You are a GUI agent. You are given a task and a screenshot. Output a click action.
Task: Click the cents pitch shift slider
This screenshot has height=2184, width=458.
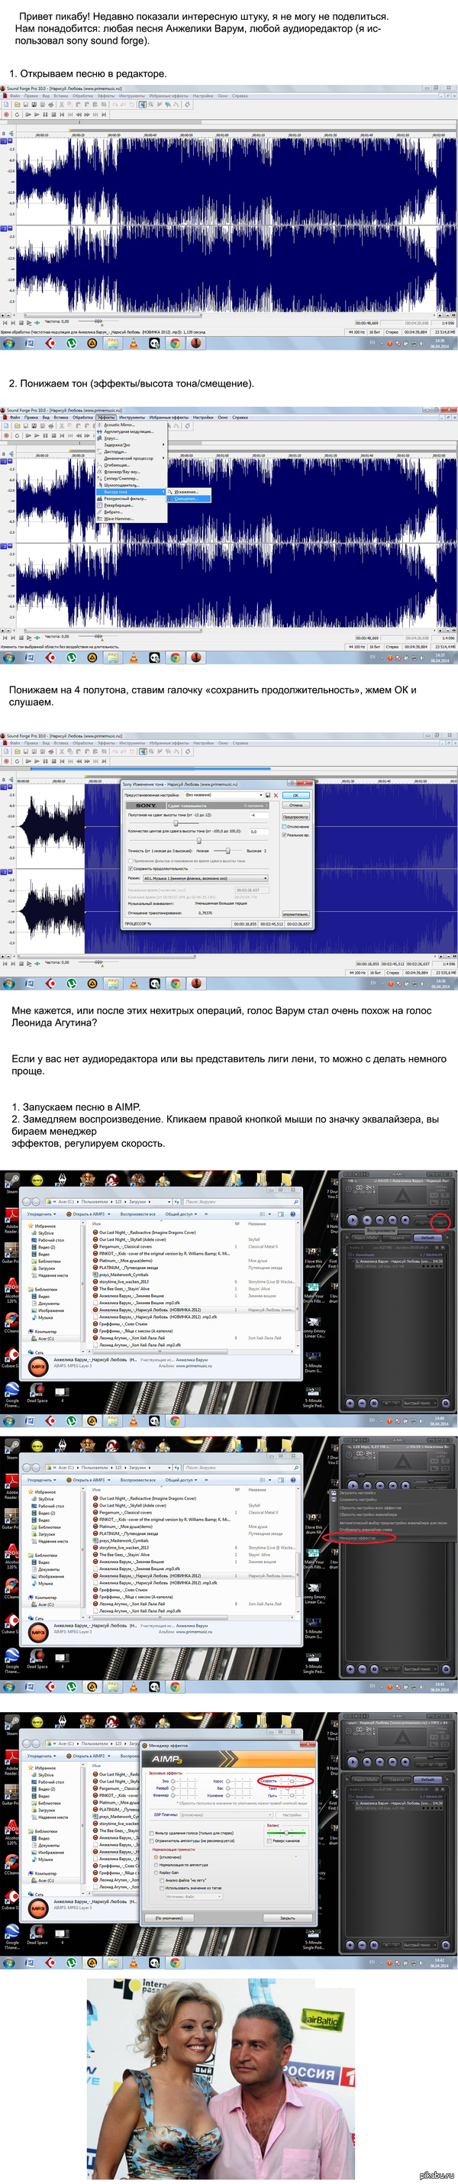coord(199,841)
